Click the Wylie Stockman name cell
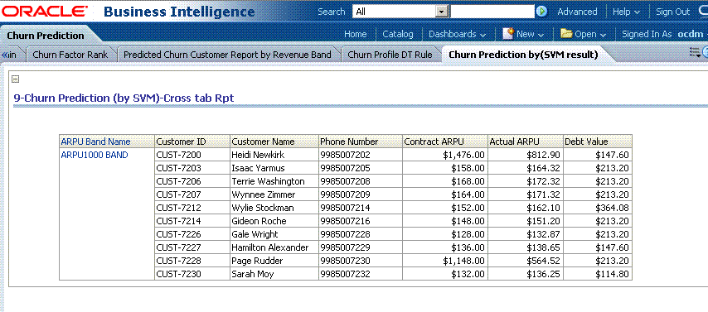Viewport: 708px width, 312px height. point(274,208)
